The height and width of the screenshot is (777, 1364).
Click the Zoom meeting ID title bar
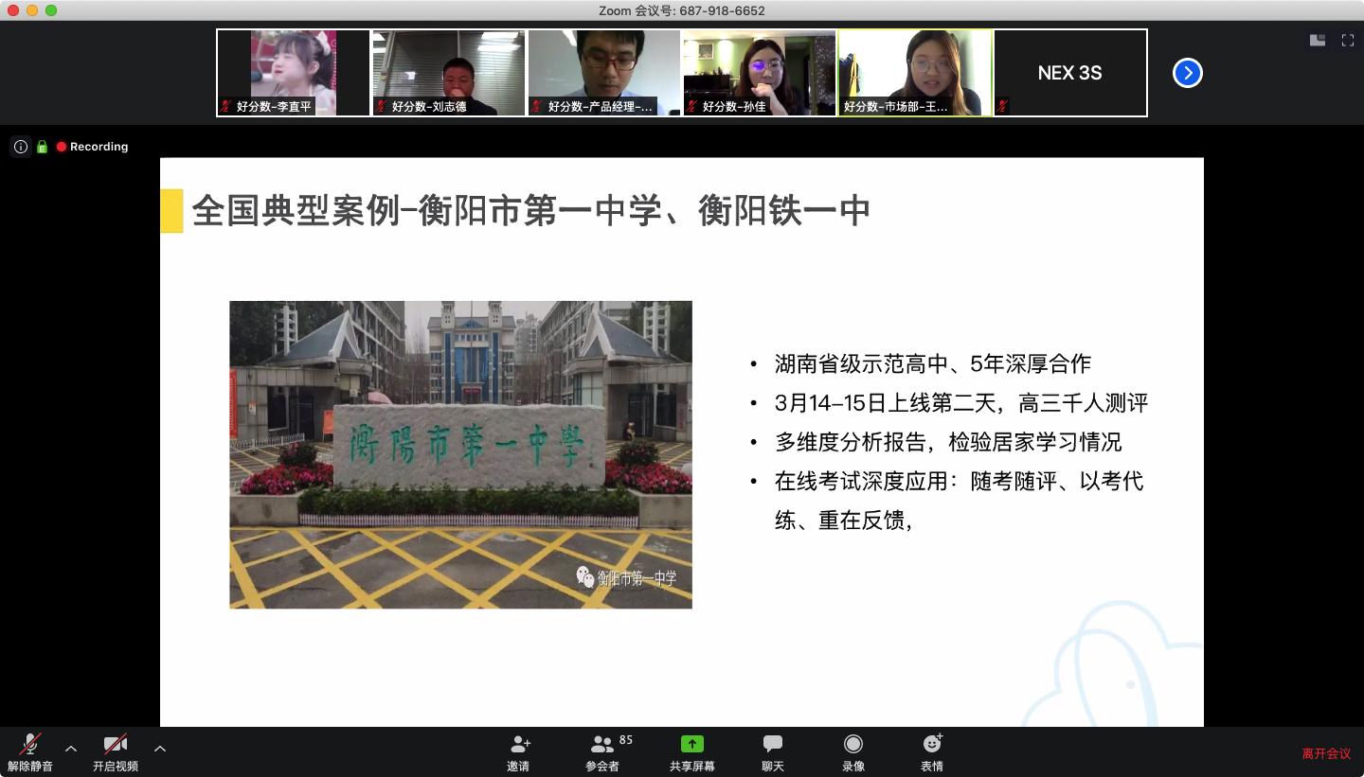(x=682, y=10)
